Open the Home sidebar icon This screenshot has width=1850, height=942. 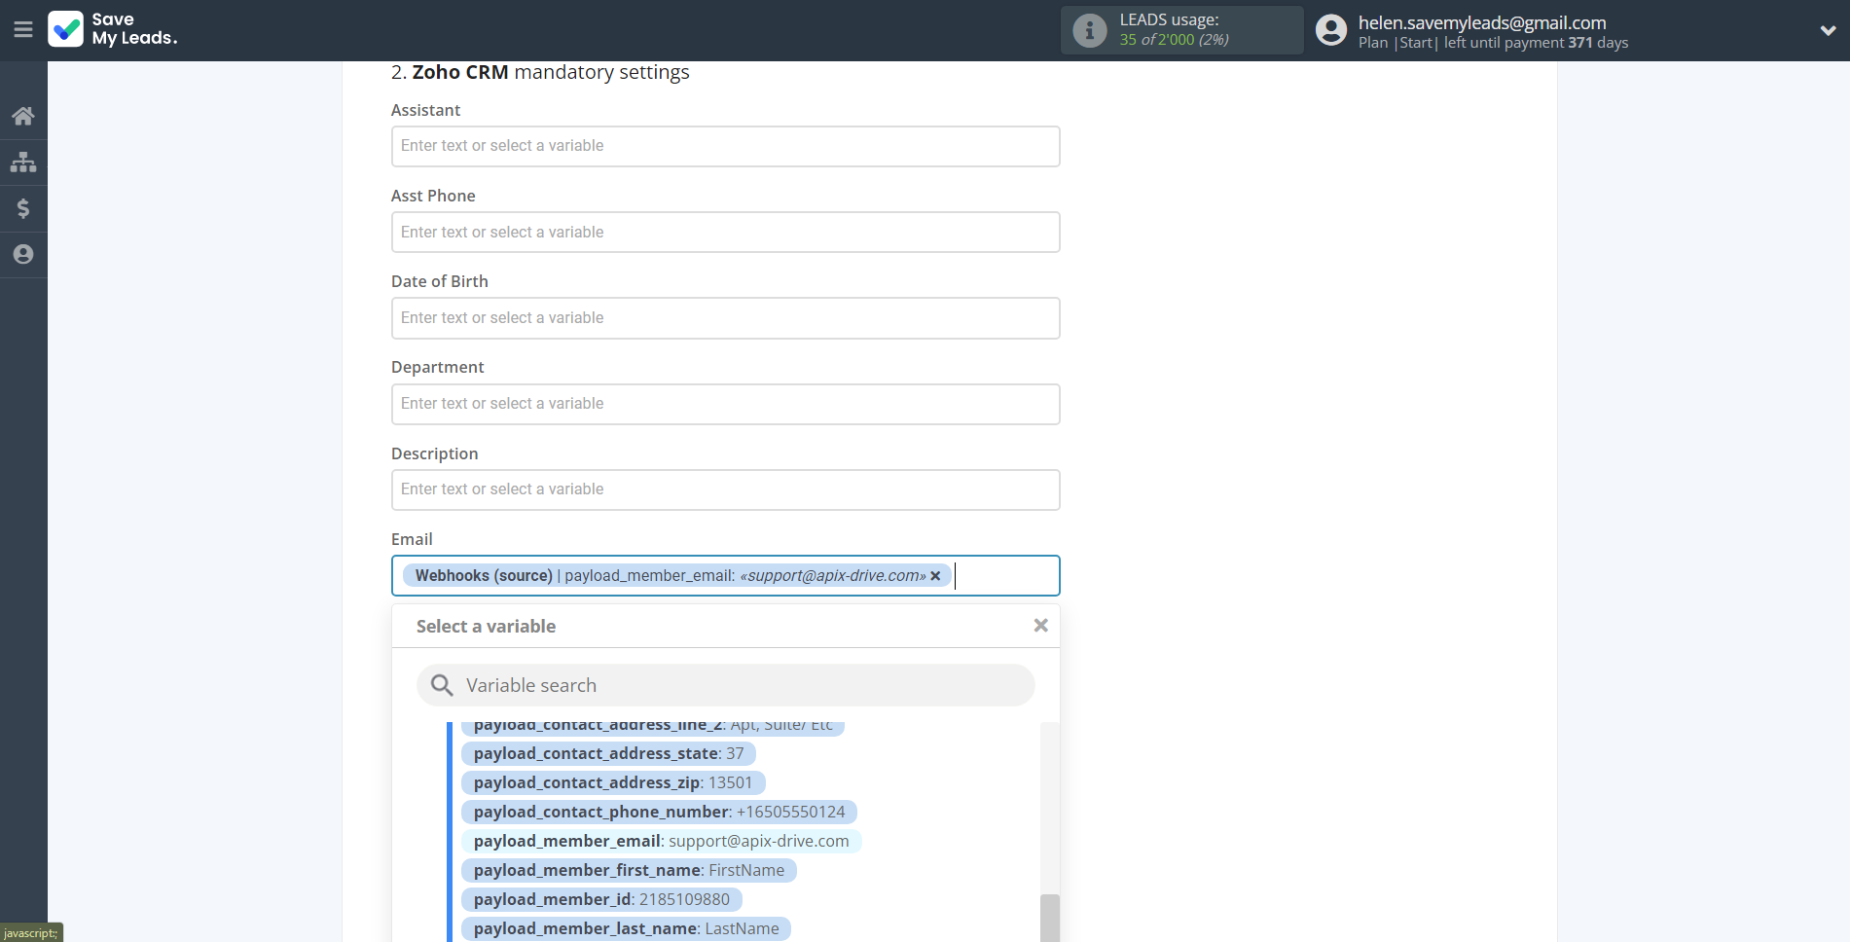pyautogui.click(x=23, y=116)
